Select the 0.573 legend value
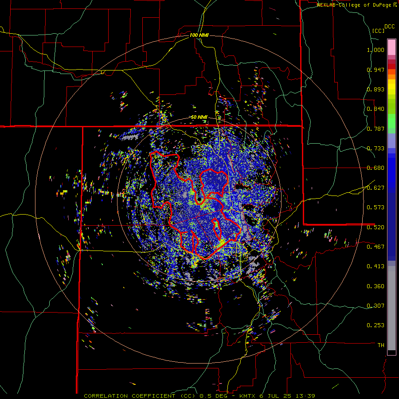 coord(376,207)
